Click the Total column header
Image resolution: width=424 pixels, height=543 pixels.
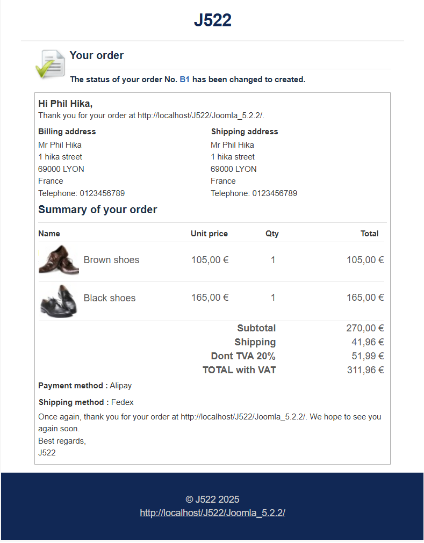coord(369,234)
